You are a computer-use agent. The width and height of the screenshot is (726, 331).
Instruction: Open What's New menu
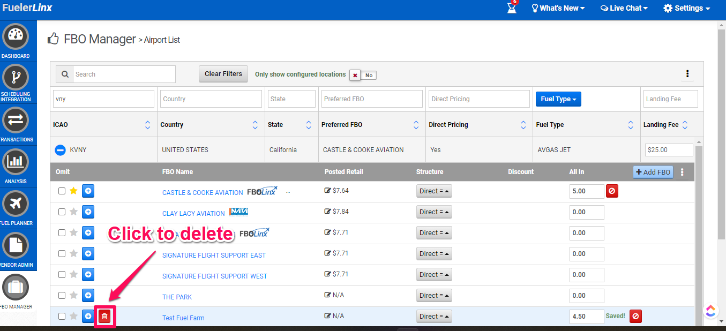(558, 8)
